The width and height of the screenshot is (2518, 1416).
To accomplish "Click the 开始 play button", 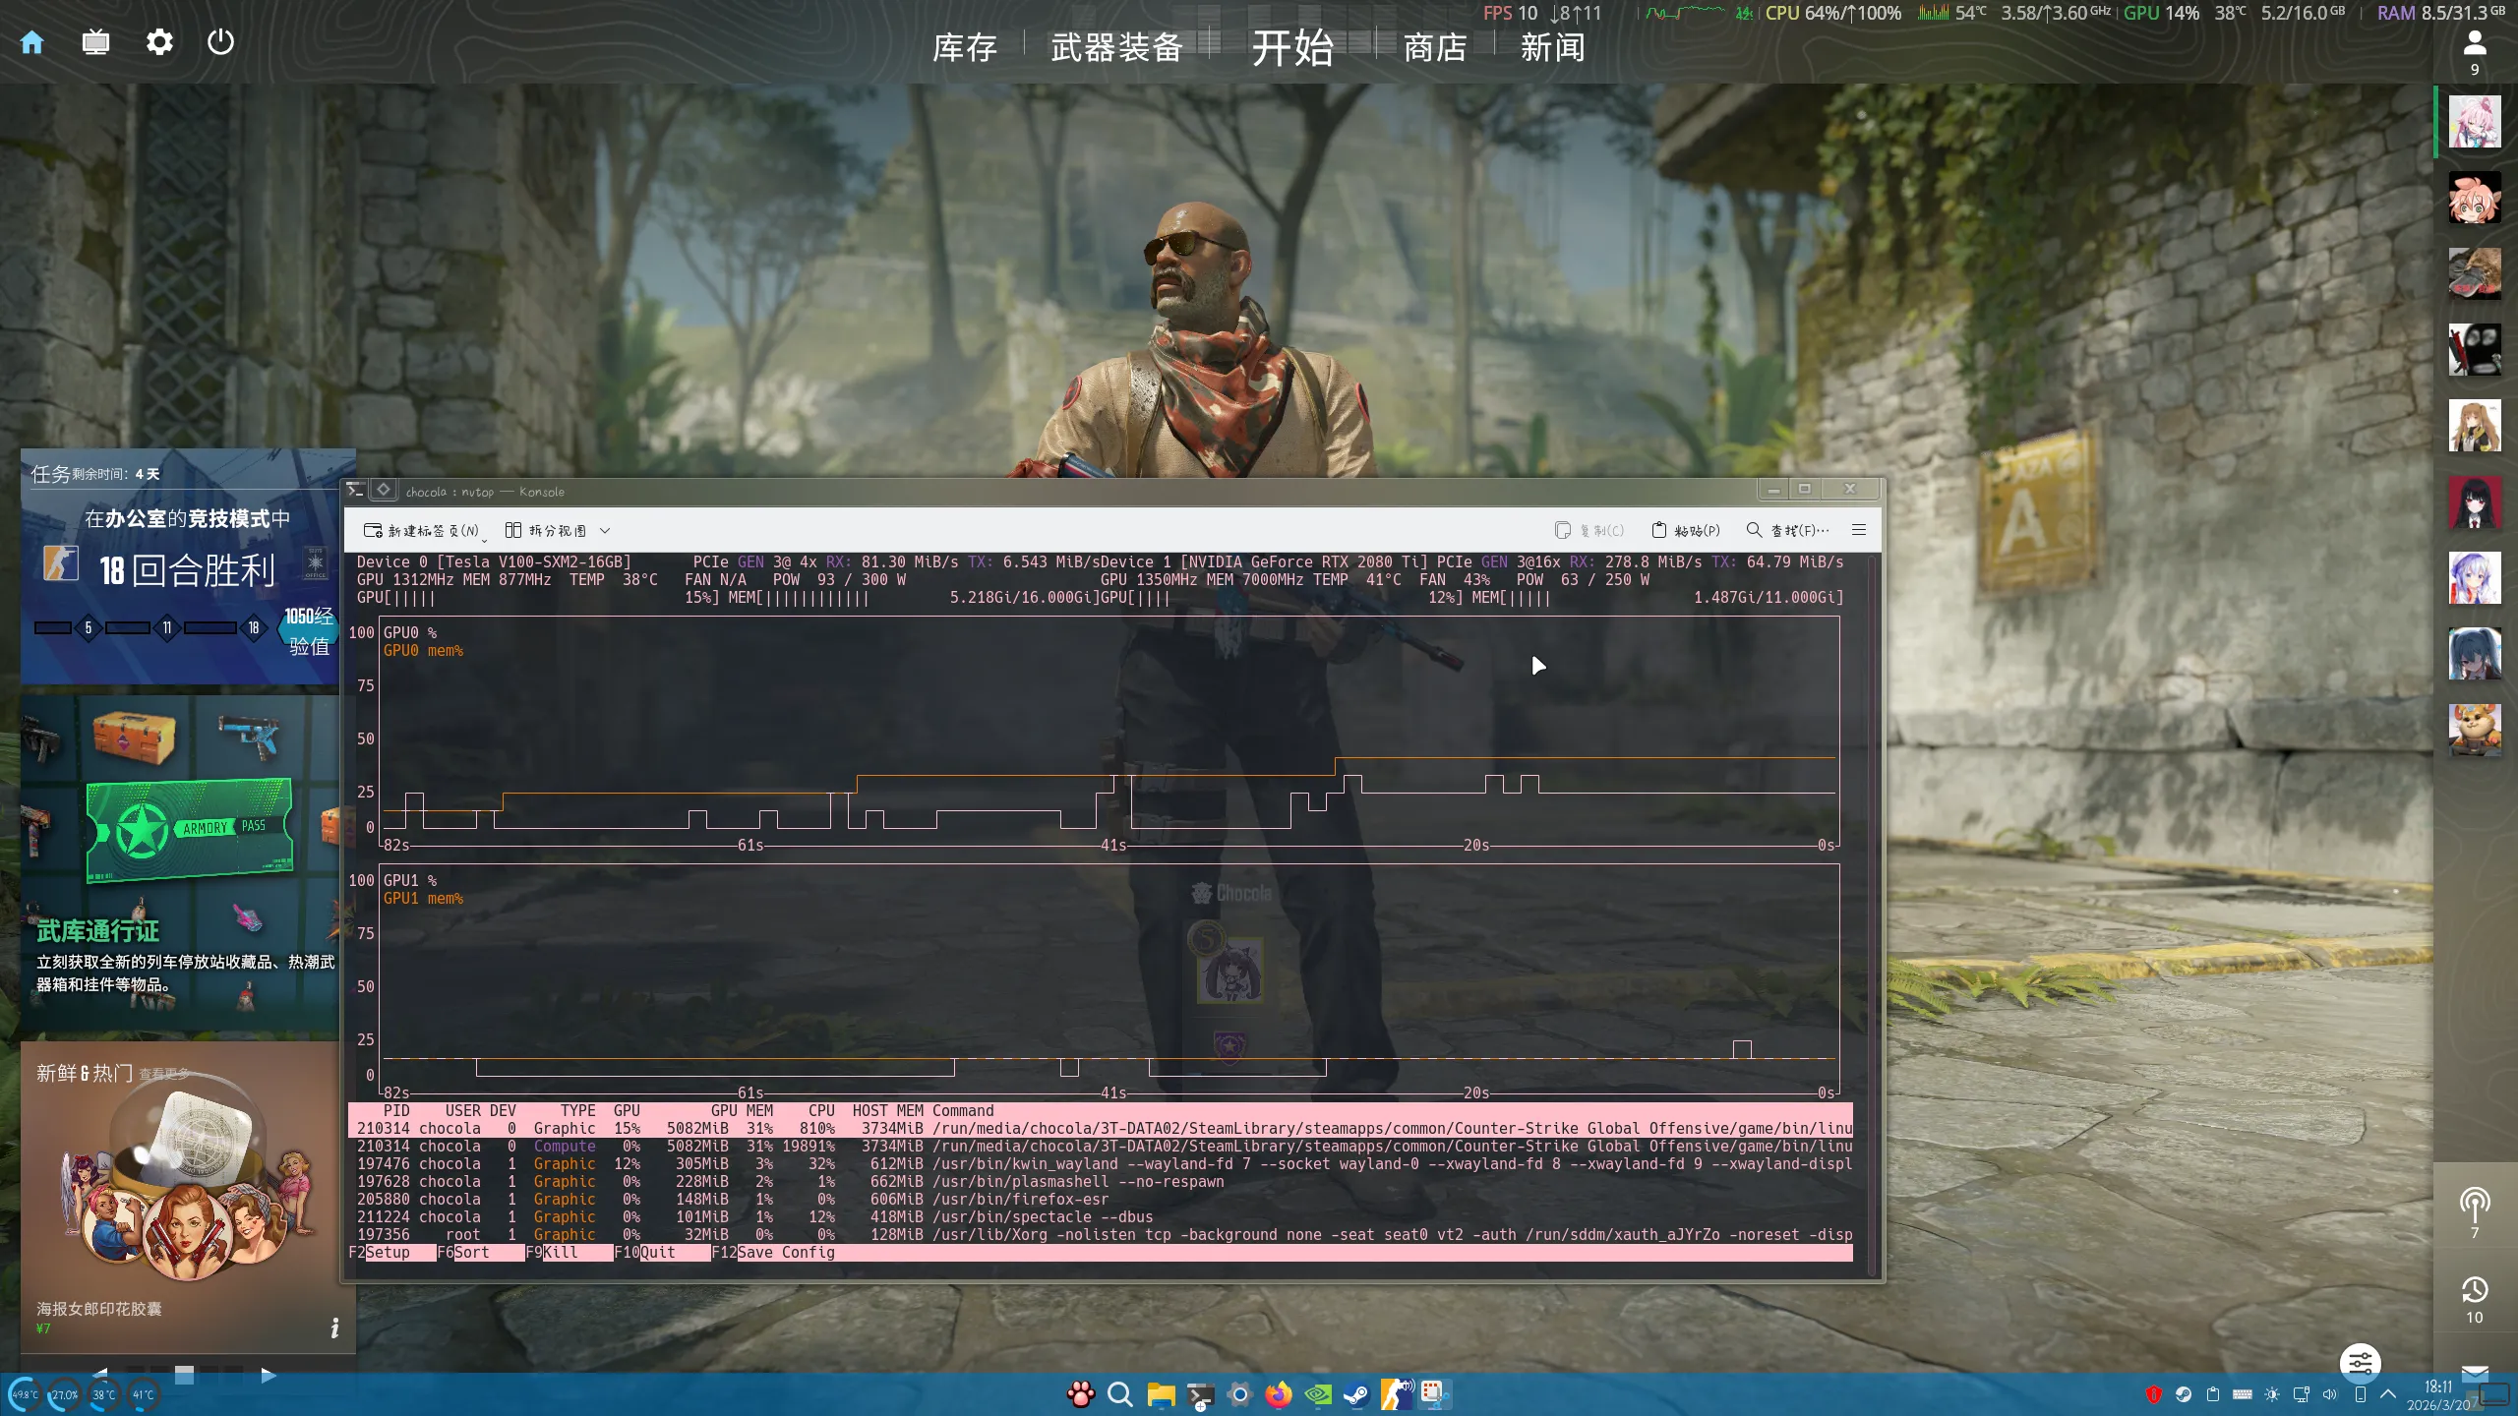I will click(1291, 47).
